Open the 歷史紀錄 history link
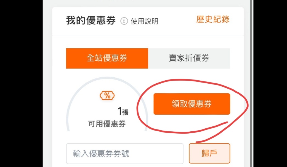The height and width of the screenshot is (167, 287). (x=213, y=19)
